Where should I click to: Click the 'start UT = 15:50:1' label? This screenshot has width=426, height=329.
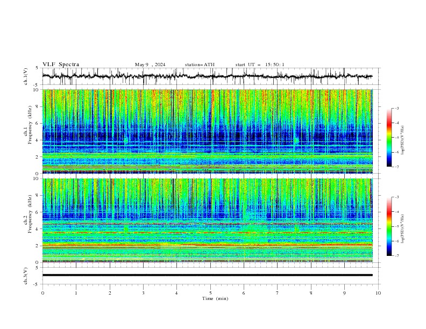click(260, 65)
